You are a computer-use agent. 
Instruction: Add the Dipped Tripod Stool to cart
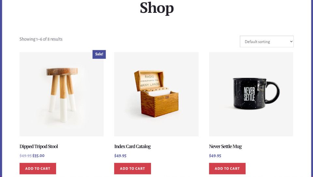click(x=38, y=169)
